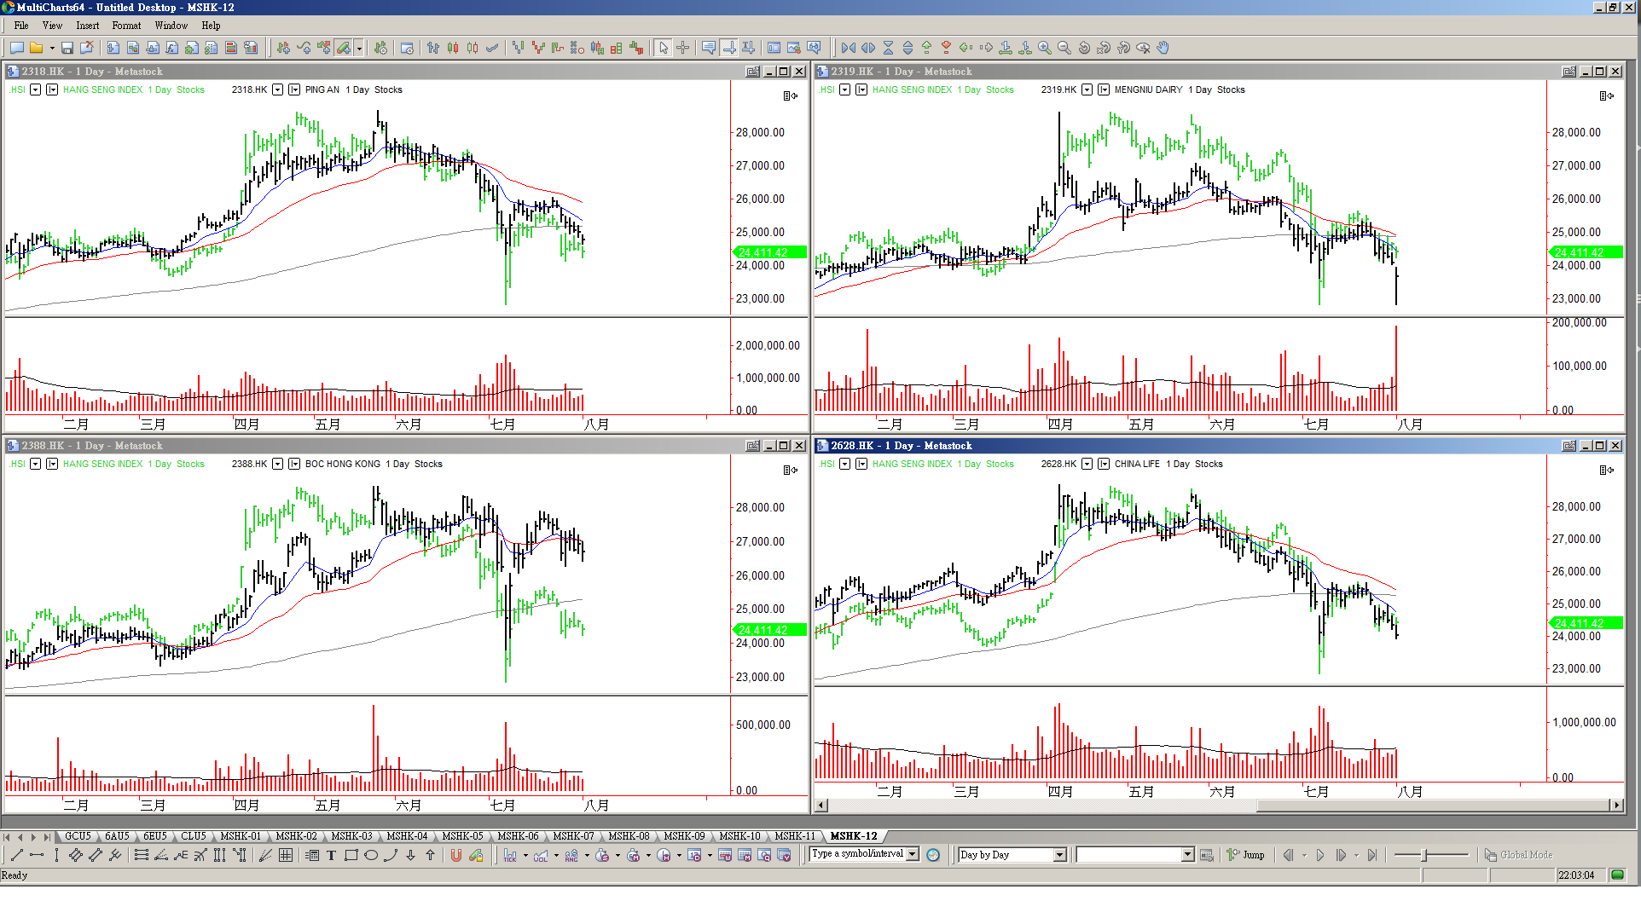
Task: Select the Ellipse drawing tool
Action: pyautogui.click(x=371, y=856)
